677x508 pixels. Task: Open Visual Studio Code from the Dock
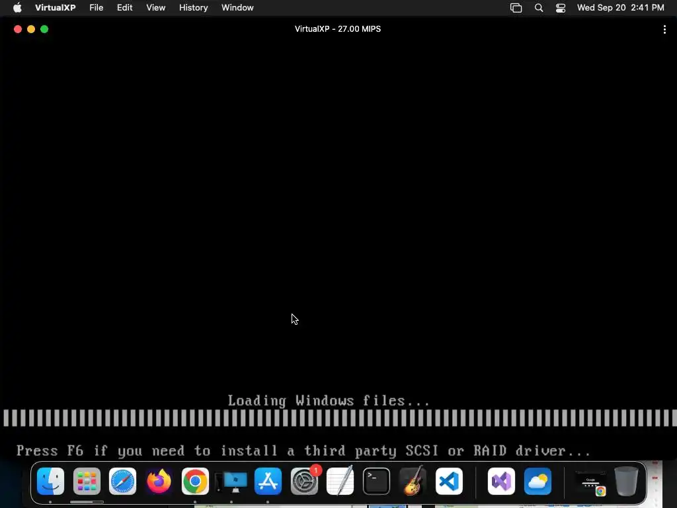[x=449, y=482]
